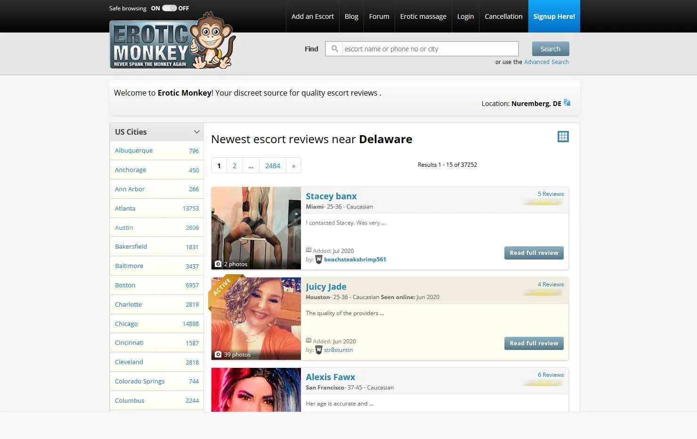Click the Nuremberg, DE location text
The width and height of the screenshot is (697, 439).
[536, 104]
